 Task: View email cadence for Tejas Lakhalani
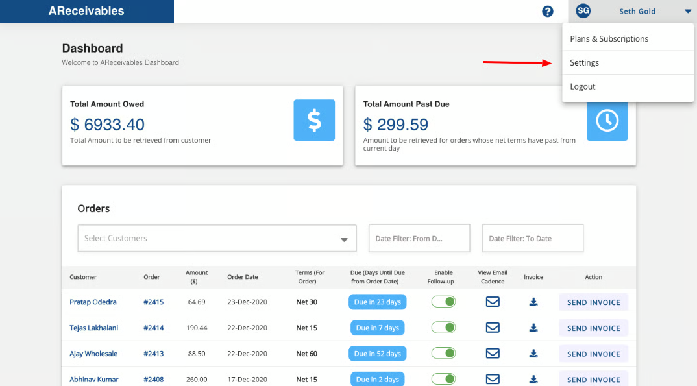click(x=493, y=328)
